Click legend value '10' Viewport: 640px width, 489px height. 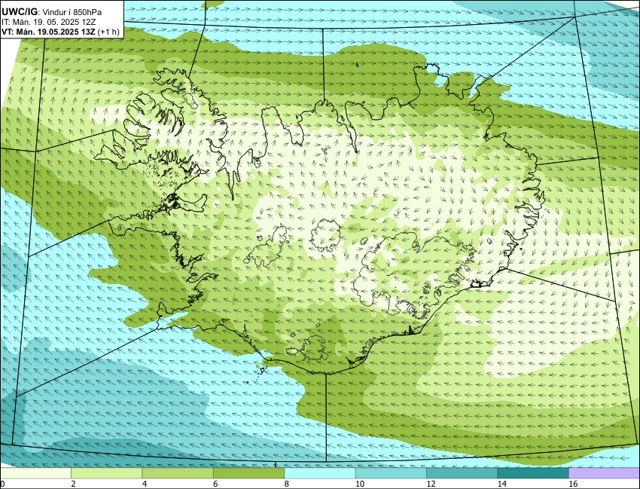coord(360,484)
